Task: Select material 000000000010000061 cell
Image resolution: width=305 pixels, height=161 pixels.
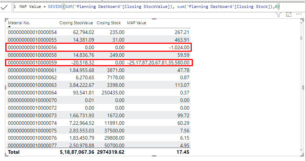Action: [x=32, y=70]
